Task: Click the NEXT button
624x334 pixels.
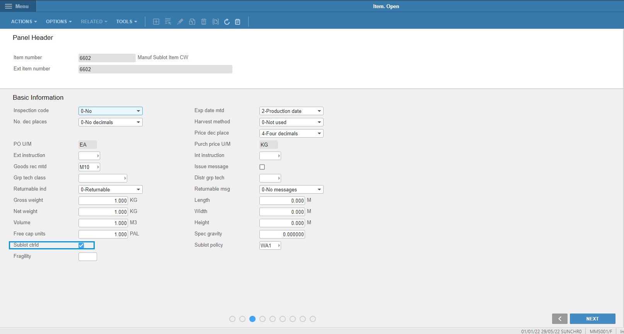Action: click(593, 319)
